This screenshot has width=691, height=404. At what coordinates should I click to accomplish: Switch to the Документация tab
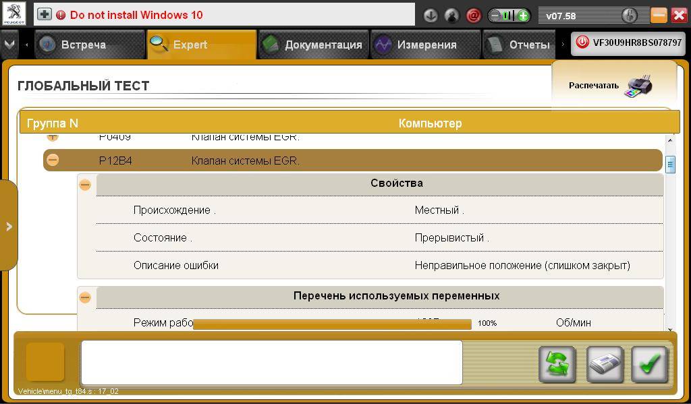(314, 45)
